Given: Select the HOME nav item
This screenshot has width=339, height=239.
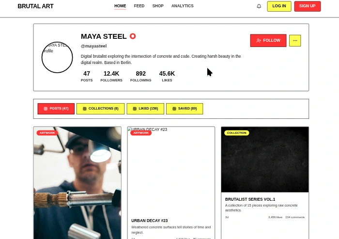Looking at the screenshot, I should [120, 6].
